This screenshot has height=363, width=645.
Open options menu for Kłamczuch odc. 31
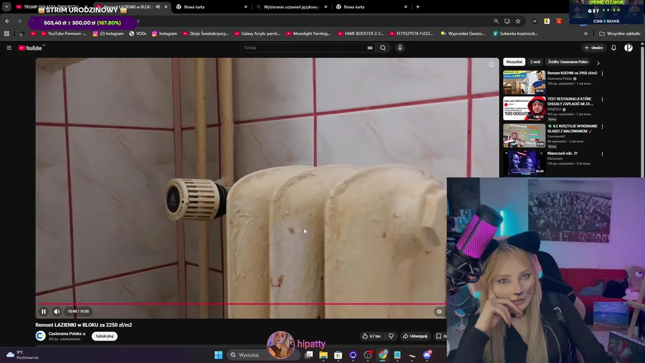coord(602,154)
